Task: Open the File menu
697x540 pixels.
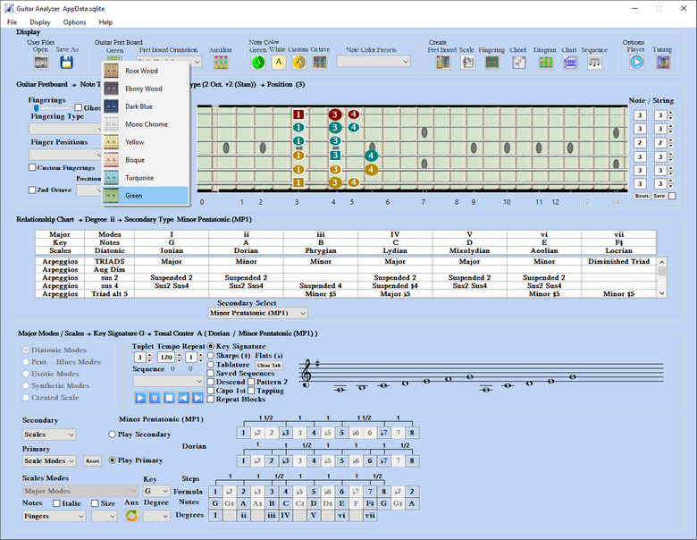Action: [12, 22]
